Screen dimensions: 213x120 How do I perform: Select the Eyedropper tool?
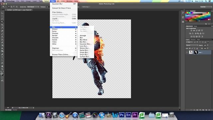pyautogui.click(x=2, y=28)
